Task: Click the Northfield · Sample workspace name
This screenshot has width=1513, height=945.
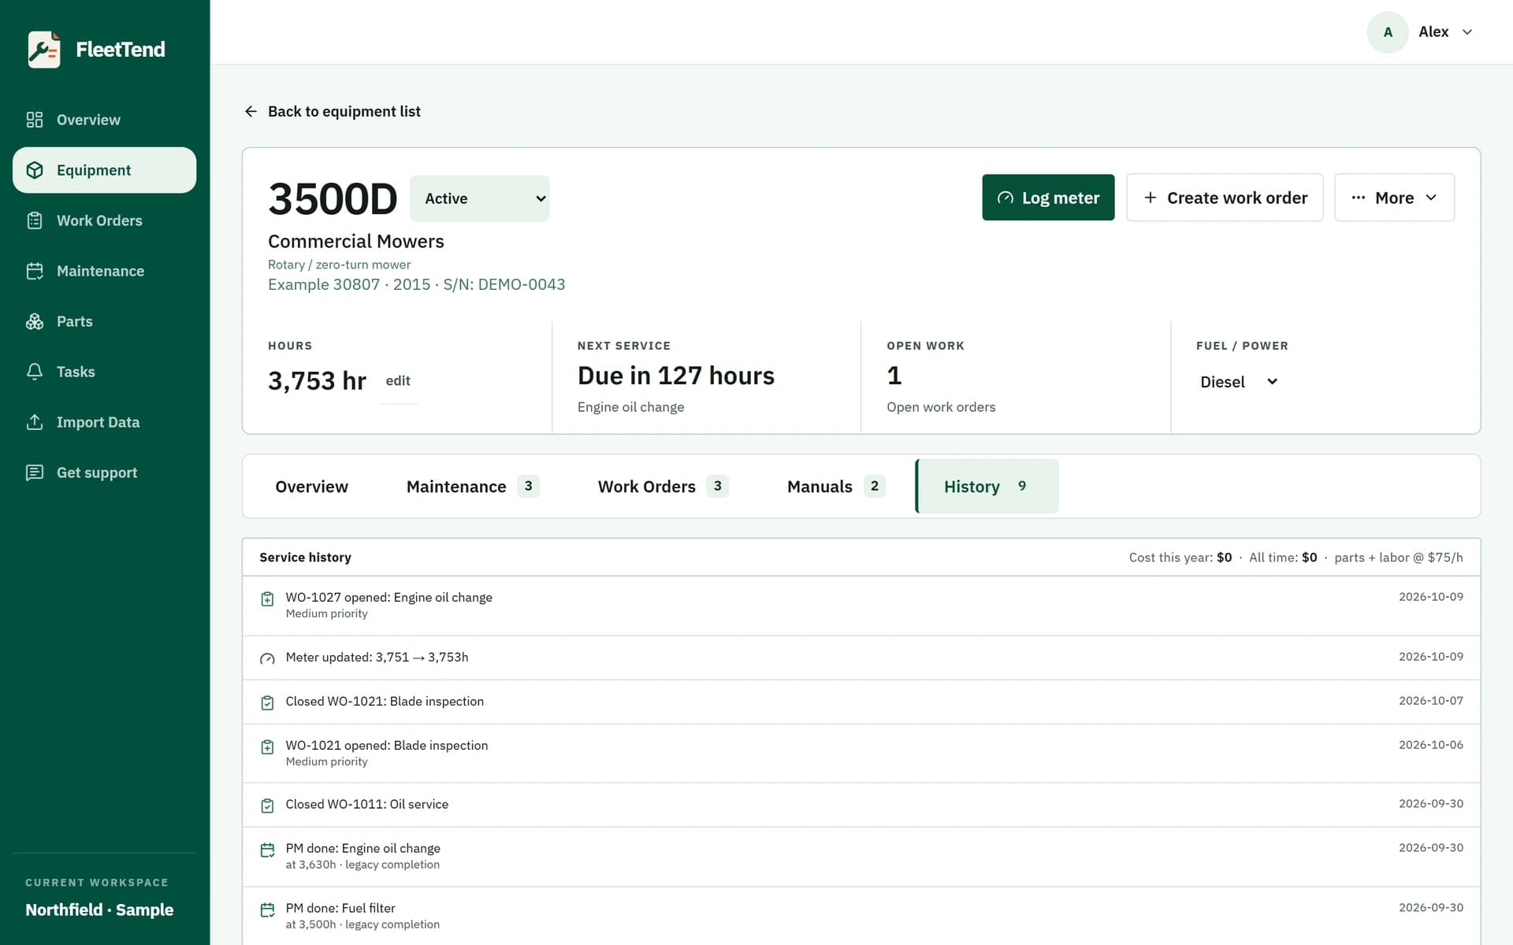Action: (99, 910)
